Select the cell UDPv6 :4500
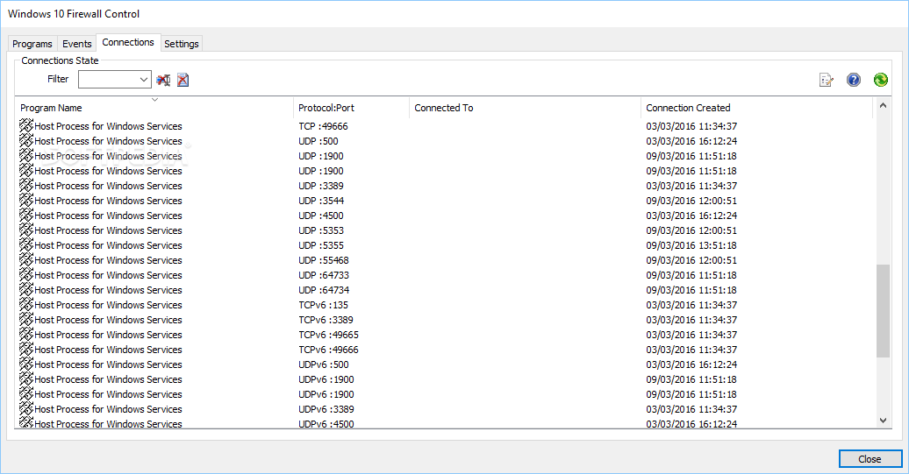The width and height of the screenshot is (909, 474). pyautogui.click(x=326, y=424)
